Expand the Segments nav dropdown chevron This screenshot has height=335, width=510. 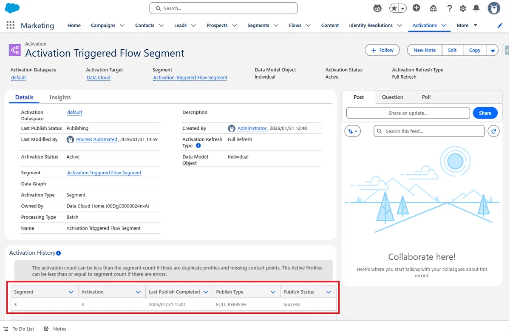coord(276,26)
